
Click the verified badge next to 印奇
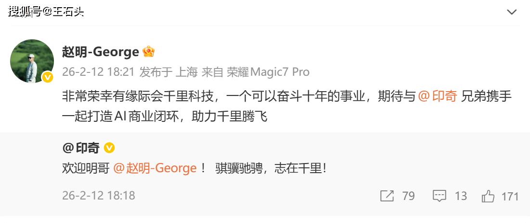click(x=109, y=148)
